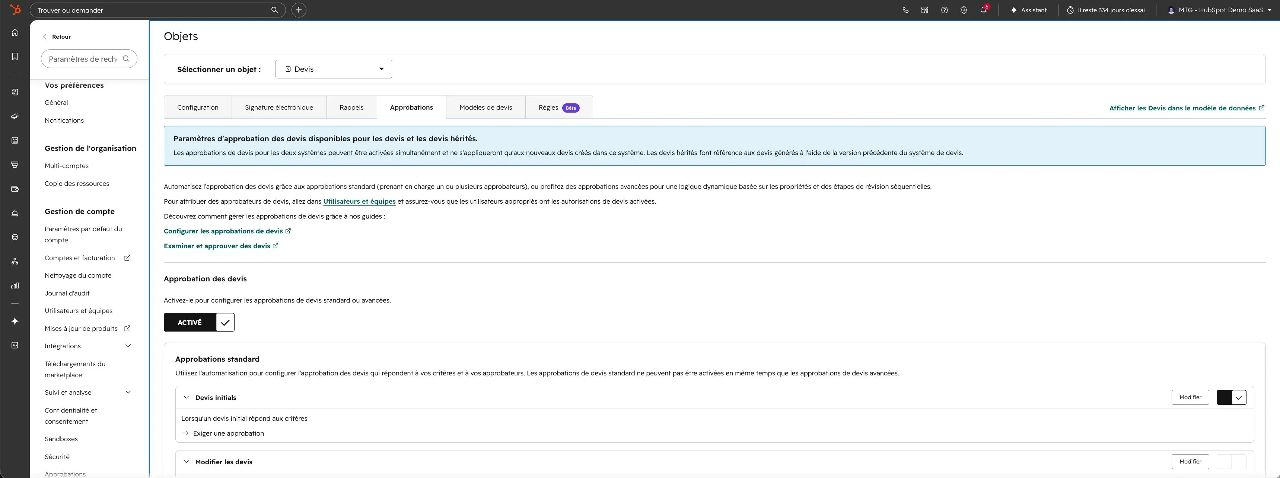Toggle the Devis initiaux approval switch
This screenshot has height=478, width=1280.
(x=1231, y=397)
